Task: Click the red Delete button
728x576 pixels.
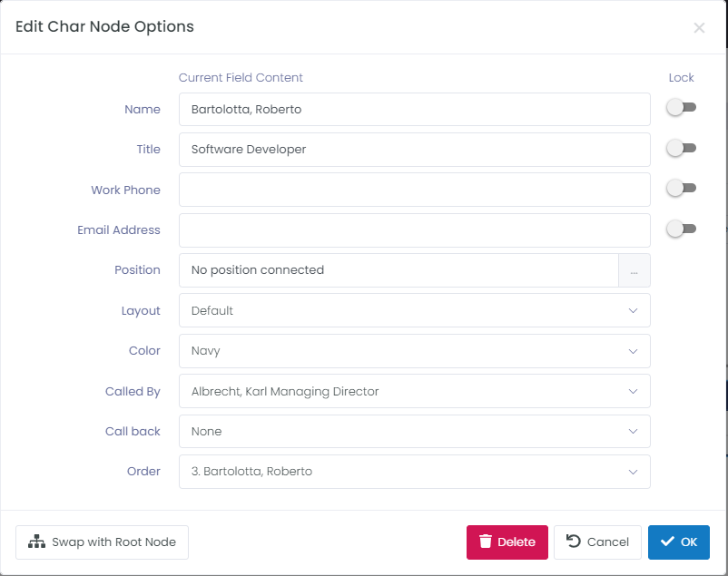Action: coord(507,542)
